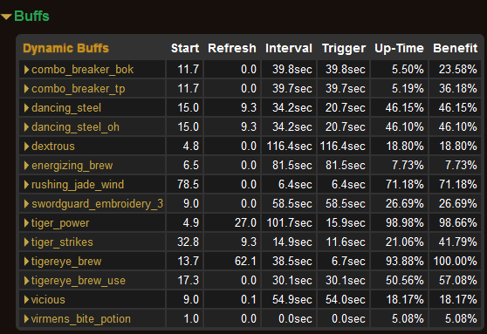Expand the combo_breaker_tp row triangle

point(27,89)
